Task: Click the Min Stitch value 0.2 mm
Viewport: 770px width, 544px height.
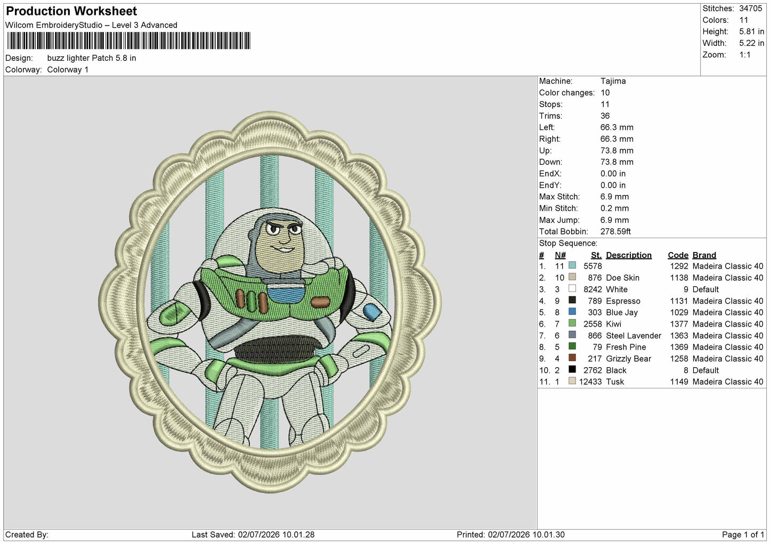Action: pos(615,208)
